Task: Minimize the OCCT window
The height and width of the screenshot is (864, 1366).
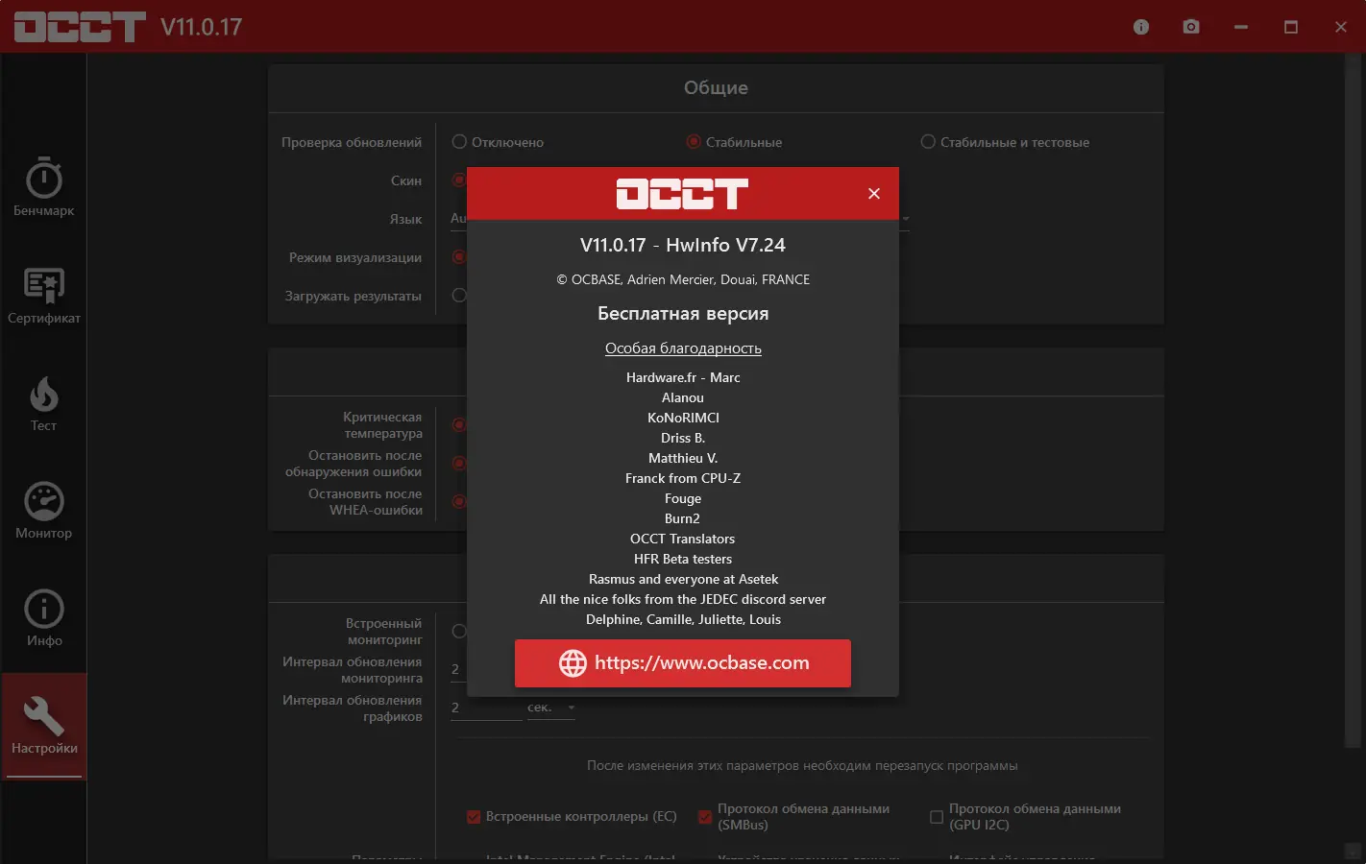Action: pos(1241,27)
